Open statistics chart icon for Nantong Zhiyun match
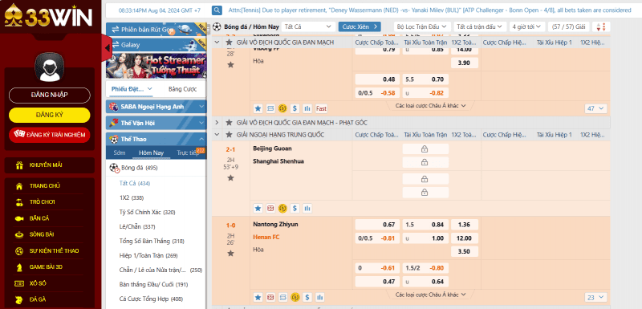This screenshot has width=642, height=309. 319,298
